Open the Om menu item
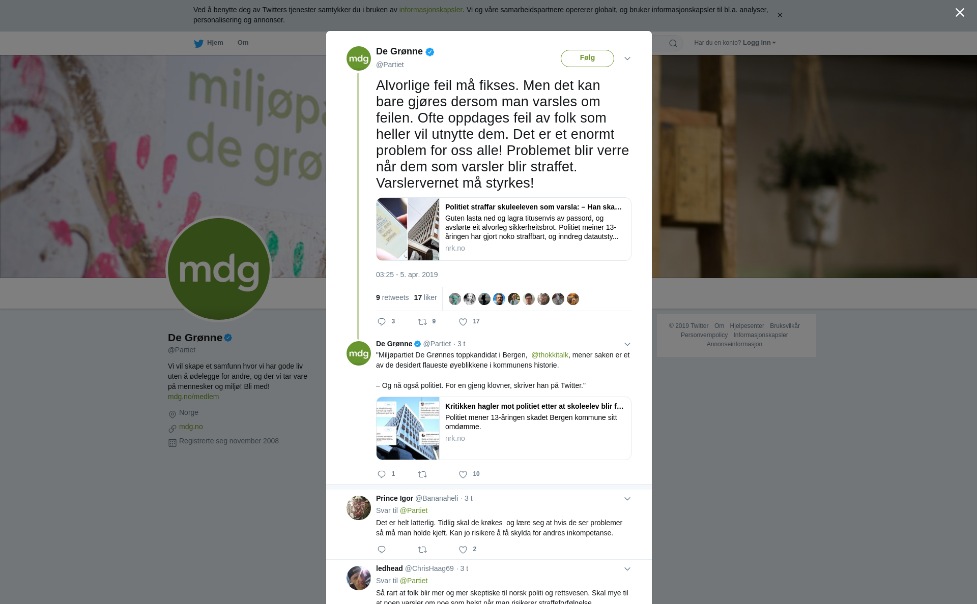Image resolution: width=977 pixels, height=604 pixels. pos(243,43)
